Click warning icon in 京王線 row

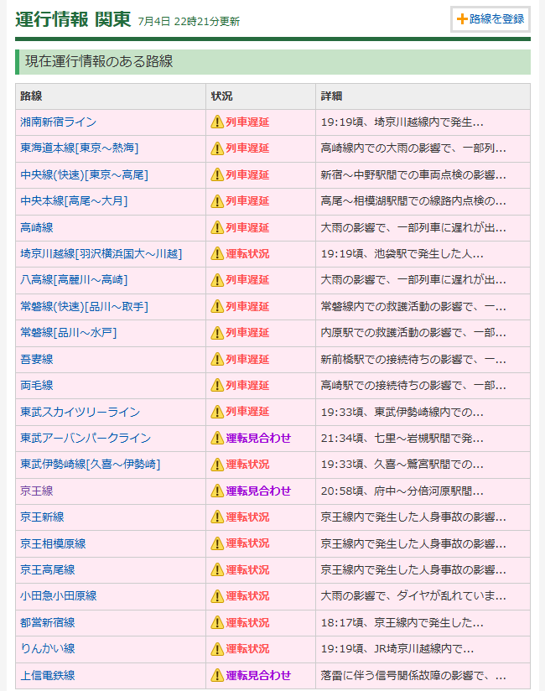(217, 491)
